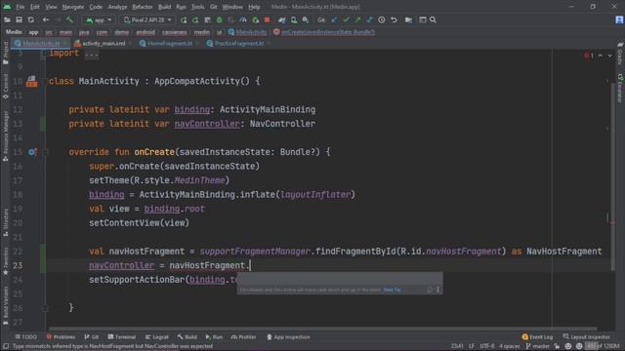Select the MainActivity.kt editor tab
Viewport: 625px width, 351px height.
(41, 43)
